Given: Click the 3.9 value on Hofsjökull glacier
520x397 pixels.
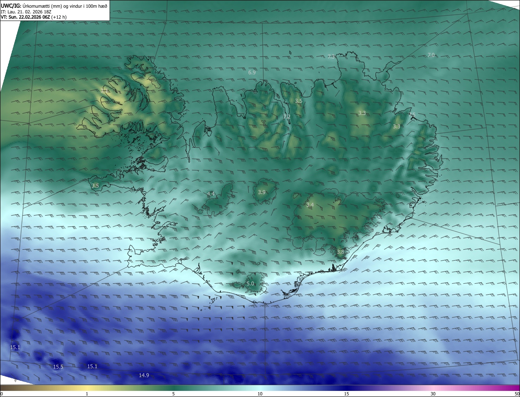Looking at the screenshot, I should click(x=262, y=192).
